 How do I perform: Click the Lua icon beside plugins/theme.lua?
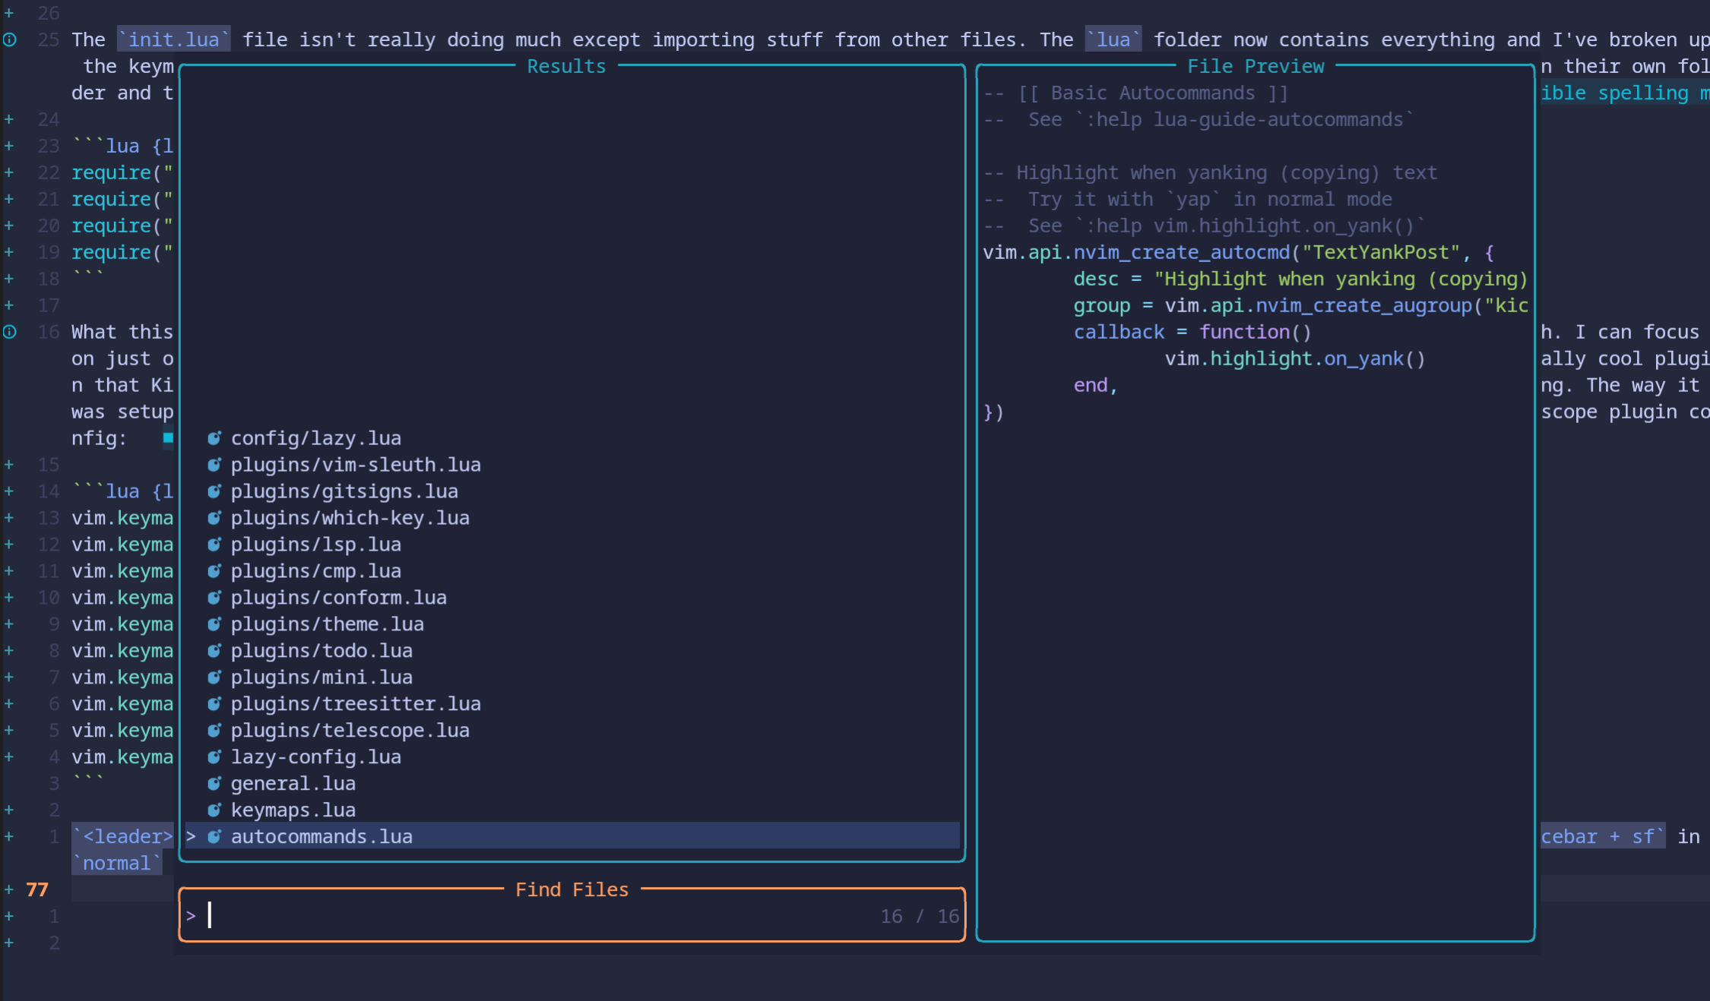(x=214, y=624)
